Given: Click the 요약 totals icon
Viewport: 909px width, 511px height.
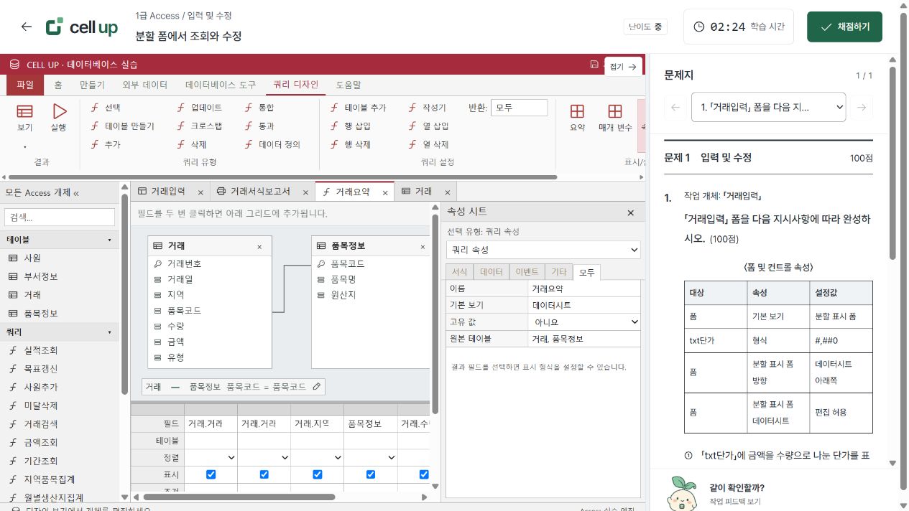Looking at the screenshot, I should point(577,111).
